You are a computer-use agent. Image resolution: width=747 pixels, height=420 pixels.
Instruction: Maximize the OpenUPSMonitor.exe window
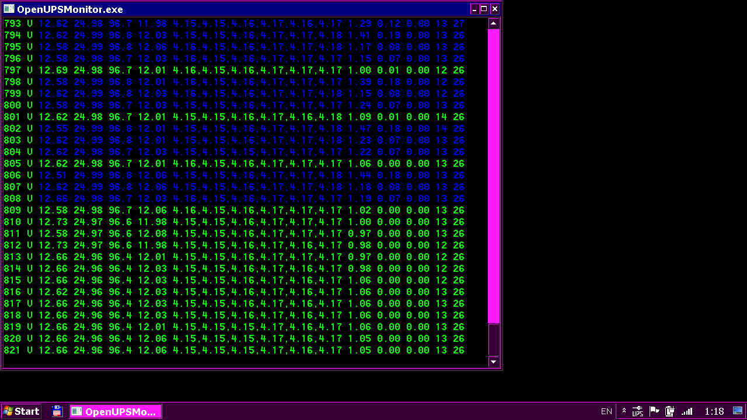[484, 9]
